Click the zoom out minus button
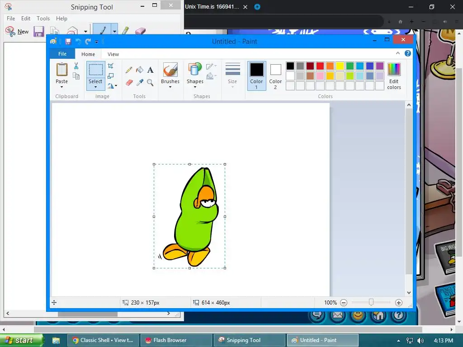Image resolution: width=463 pixels, height=347 pixels. 344,302
